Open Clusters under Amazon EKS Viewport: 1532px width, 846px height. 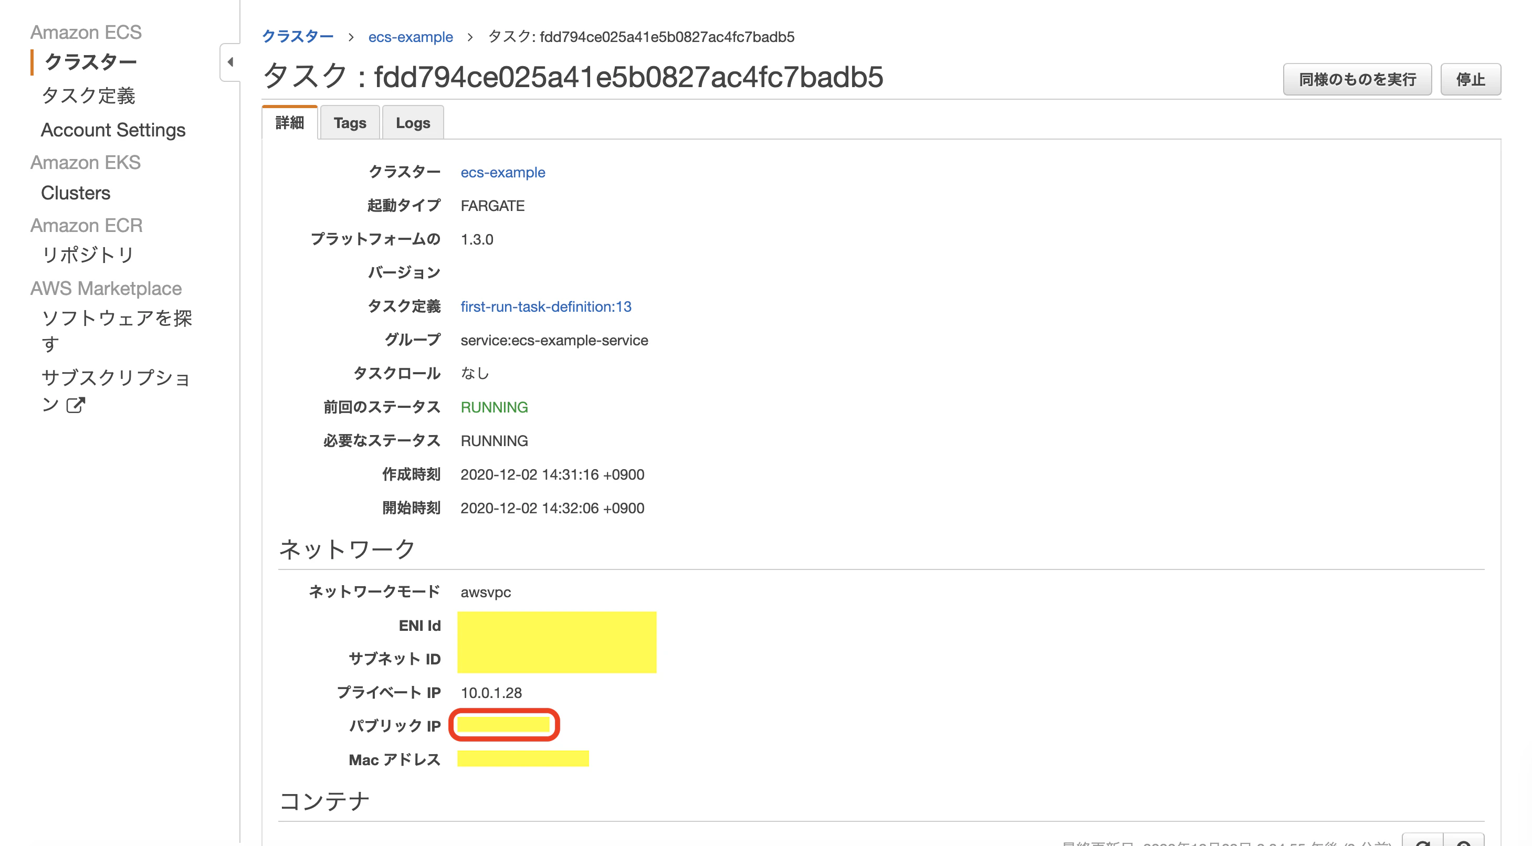pyautogui.click(x=76, y=193)
